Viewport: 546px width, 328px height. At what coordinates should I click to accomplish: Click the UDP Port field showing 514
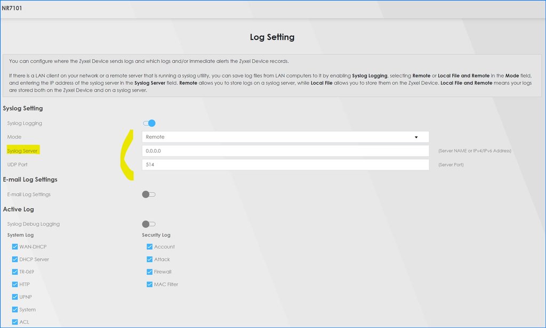pos(285,165)
